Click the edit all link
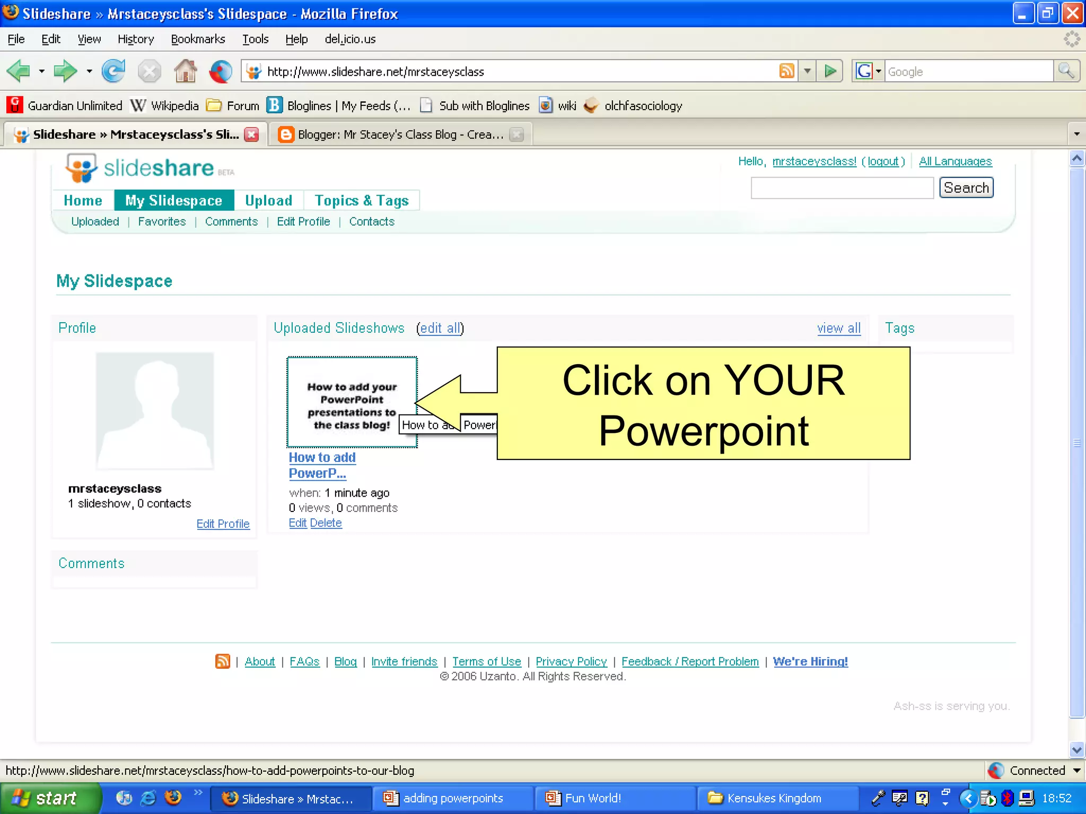Image resolution: width=1086 pixels, height=814 pixels. (440, 328)
